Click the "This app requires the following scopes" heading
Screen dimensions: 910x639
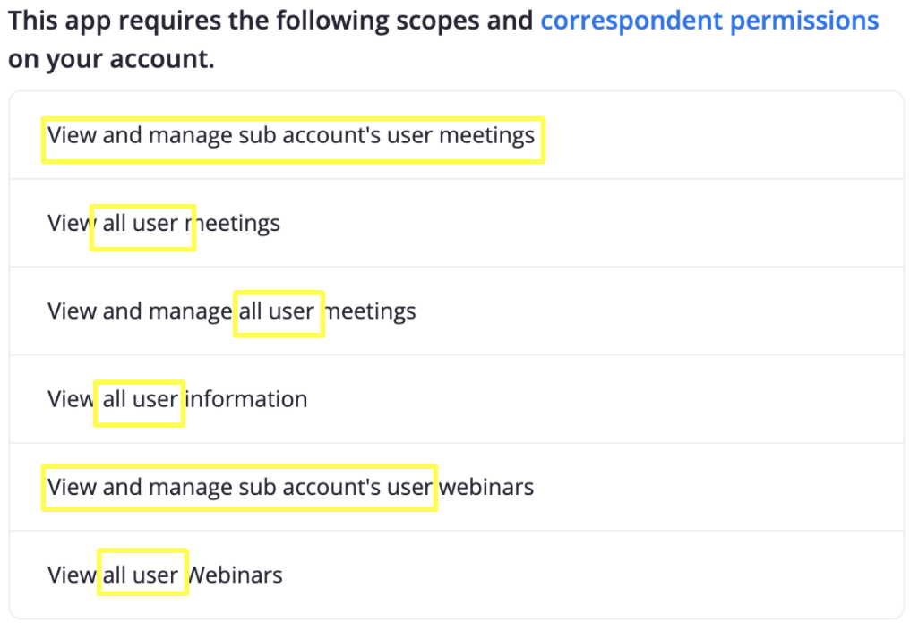point(269,21)
